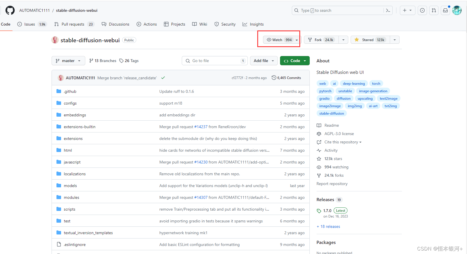
Task: Open the 994 watching link
Action: coord(336,167)
